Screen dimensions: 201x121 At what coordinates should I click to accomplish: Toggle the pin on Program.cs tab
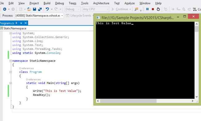coord(21,23)
